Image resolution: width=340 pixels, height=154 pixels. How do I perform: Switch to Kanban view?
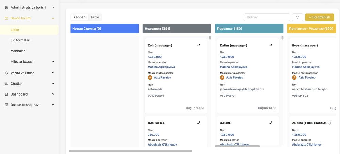[80, 17]
